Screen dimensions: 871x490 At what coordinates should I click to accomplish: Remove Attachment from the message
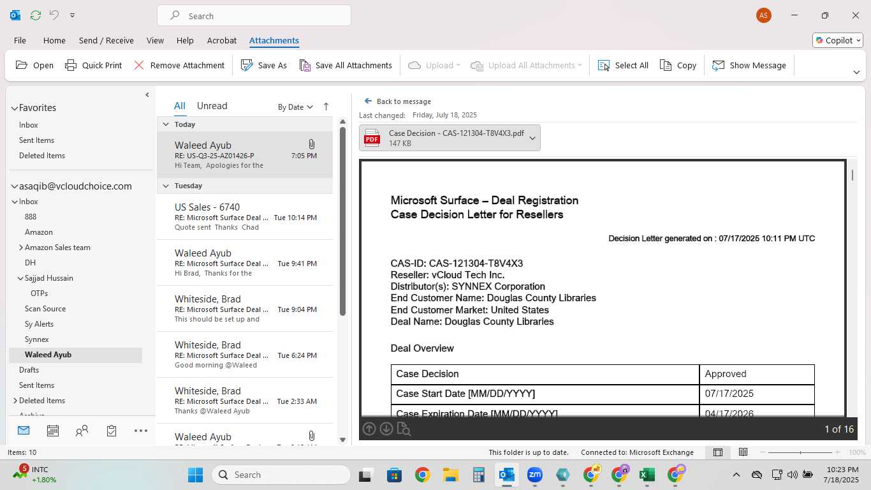[179, 65]
